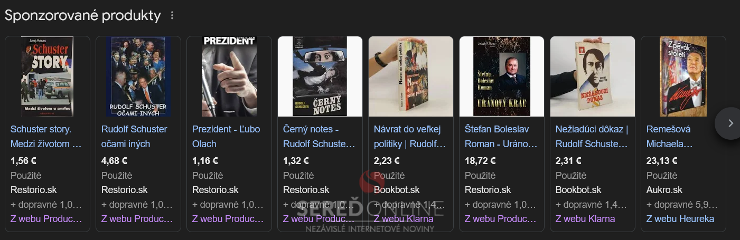Open the Nežiadúci dôkaz cover thumbnail
Screen dimensions: 740x240
click(x=593, y=76)
